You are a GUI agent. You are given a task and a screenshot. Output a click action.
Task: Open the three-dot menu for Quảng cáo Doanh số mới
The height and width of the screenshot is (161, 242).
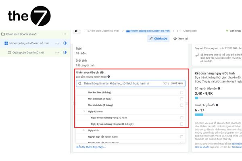click(57, 52)
